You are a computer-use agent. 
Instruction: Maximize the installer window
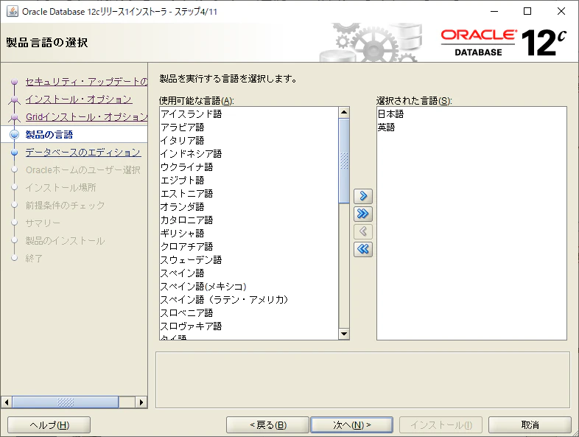click(527, 12)
